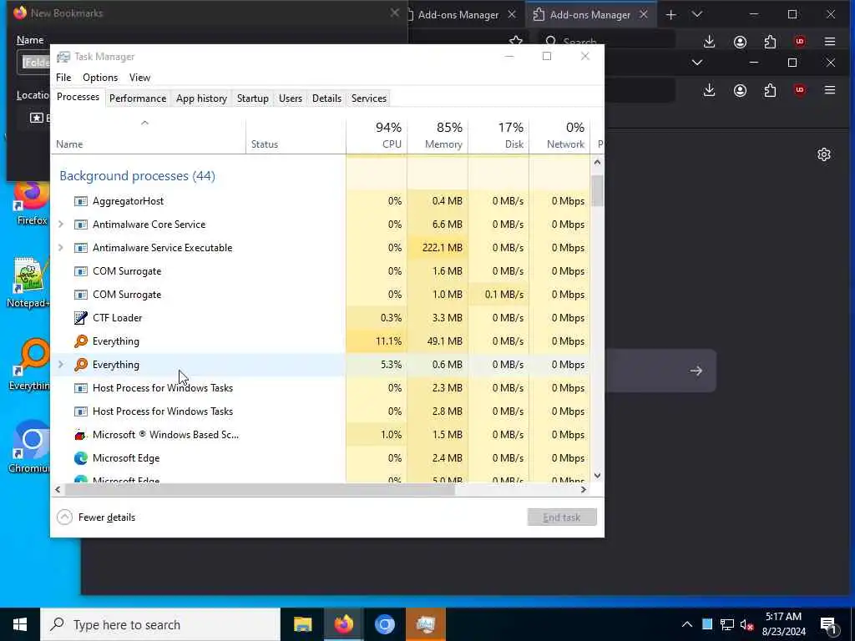
Task: Switch to the App history tab
Action: click(x=201, y=98)
